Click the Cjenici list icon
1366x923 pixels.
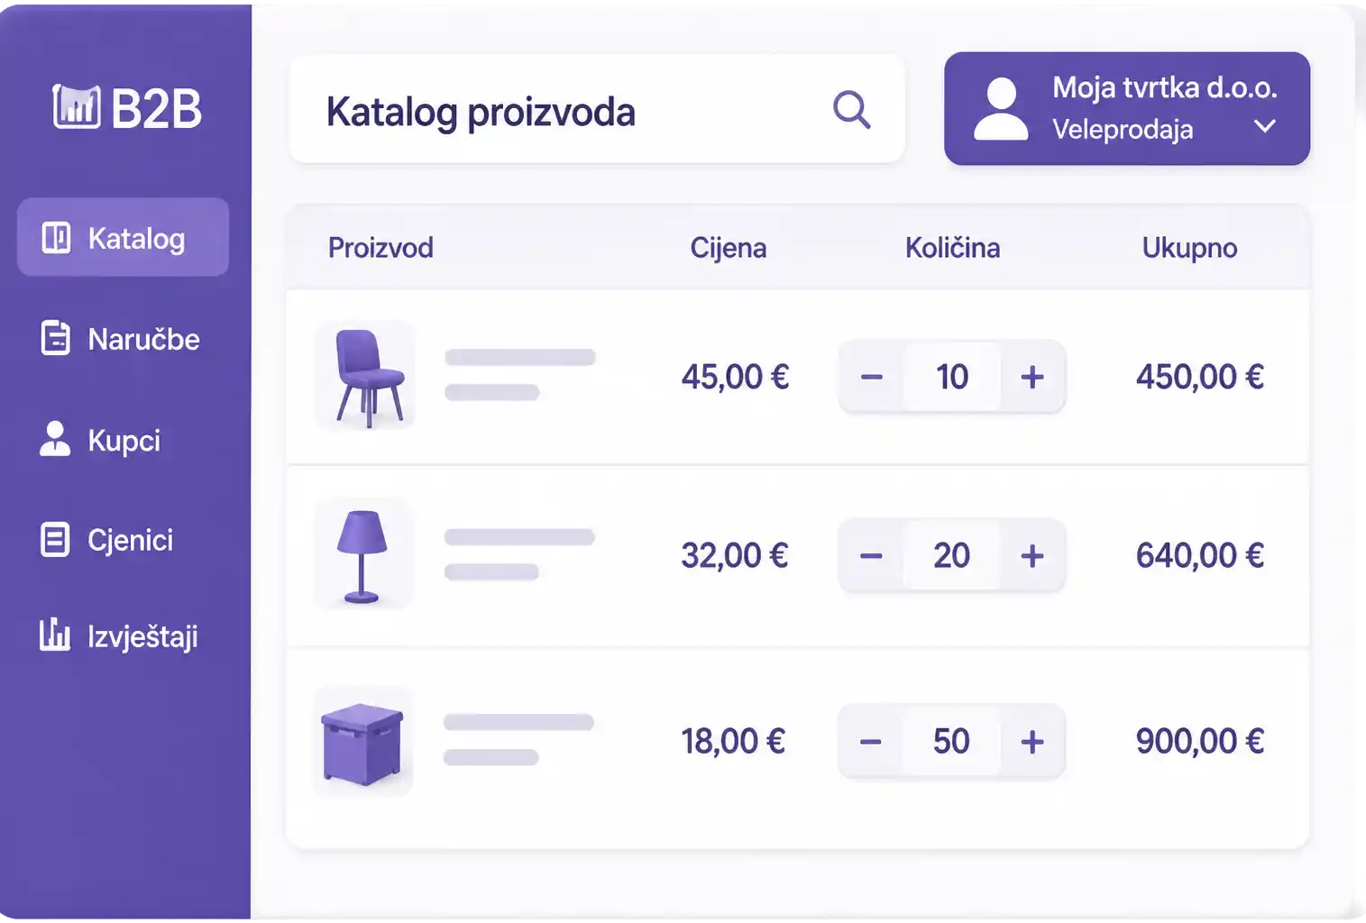coord(55,540)
